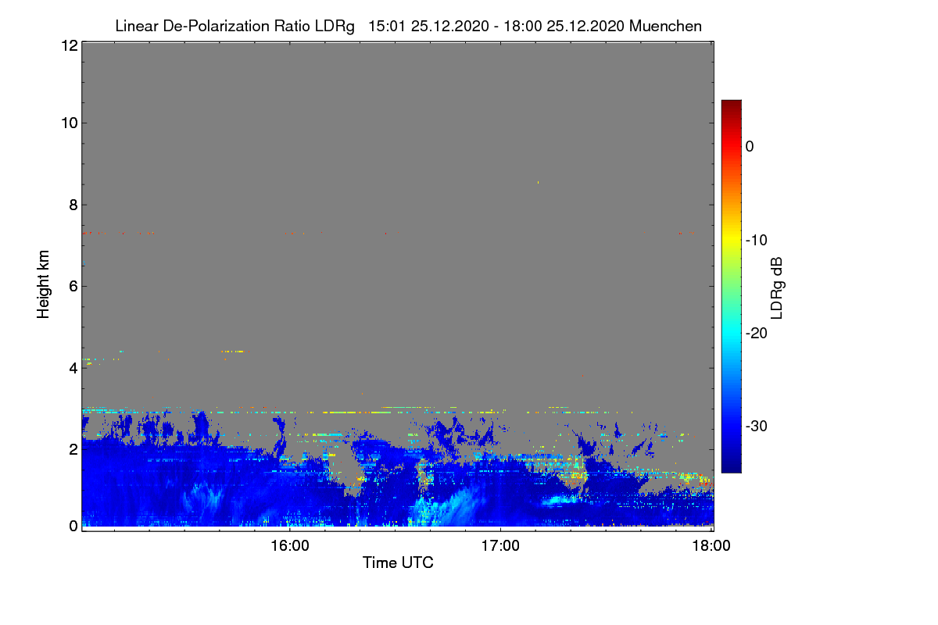Click the colorbar '-20' value label
The image size is (938, 625).
tap(756, 334)
